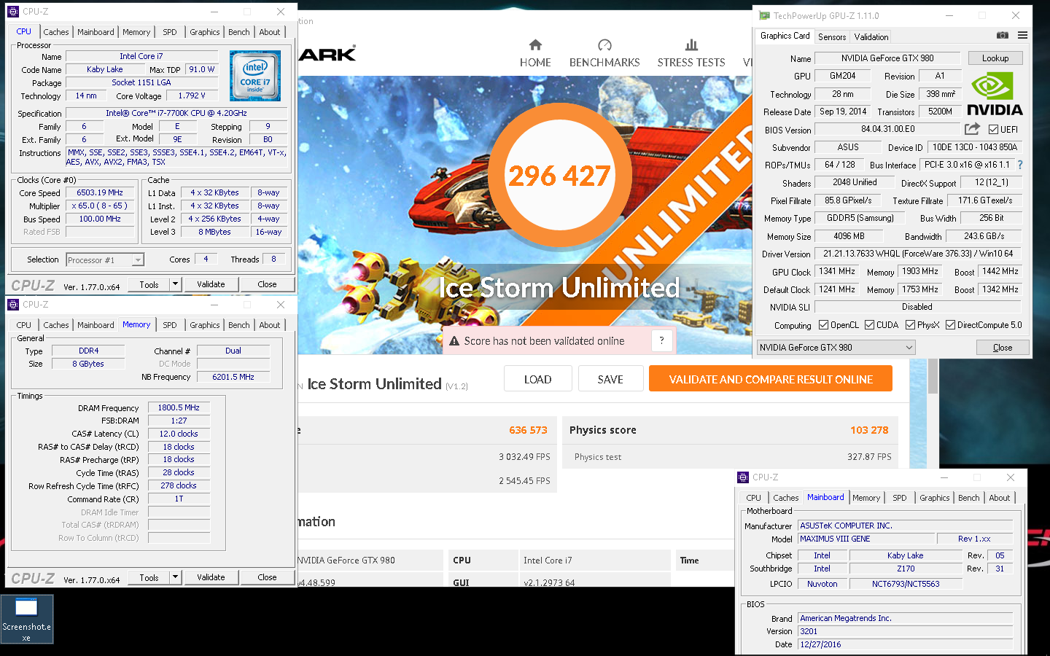Image resolution: width=1050 pixels, height=656 pixels.
Task: Click the Lookup button in GPU-Z
Action: [995, 58]
